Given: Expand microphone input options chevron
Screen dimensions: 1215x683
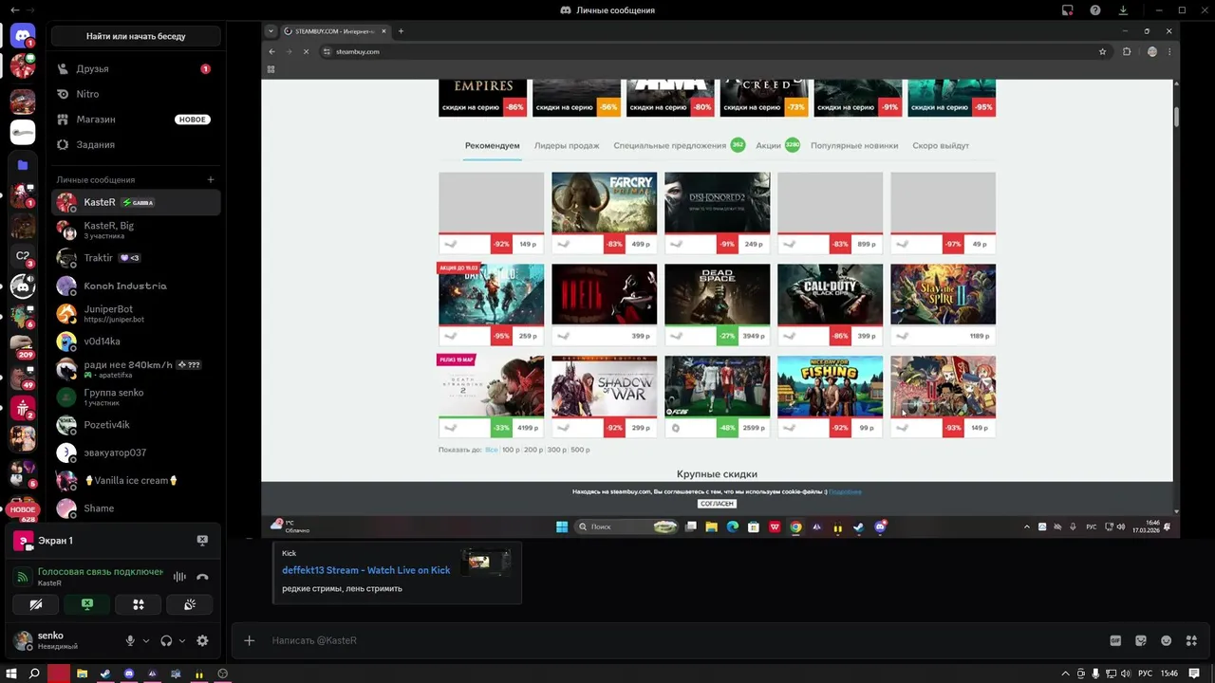Looking at the screenshot, I should 145,640.
